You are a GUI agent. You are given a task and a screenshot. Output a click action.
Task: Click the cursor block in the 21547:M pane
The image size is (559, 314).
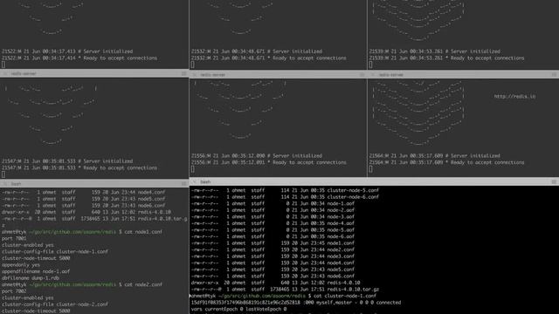[x=3, y=174]
